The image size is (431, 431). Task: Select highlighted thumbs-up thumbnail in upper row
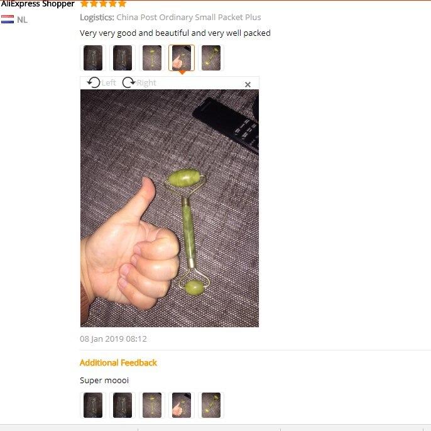pos(182,58)
